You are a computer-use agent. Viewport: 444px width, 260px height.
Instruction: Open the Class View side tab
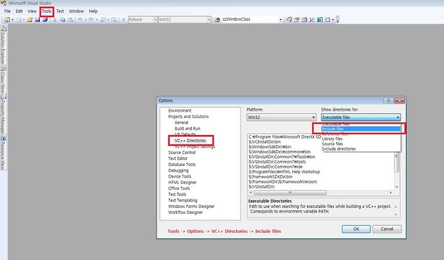click(x=3, y=80)
